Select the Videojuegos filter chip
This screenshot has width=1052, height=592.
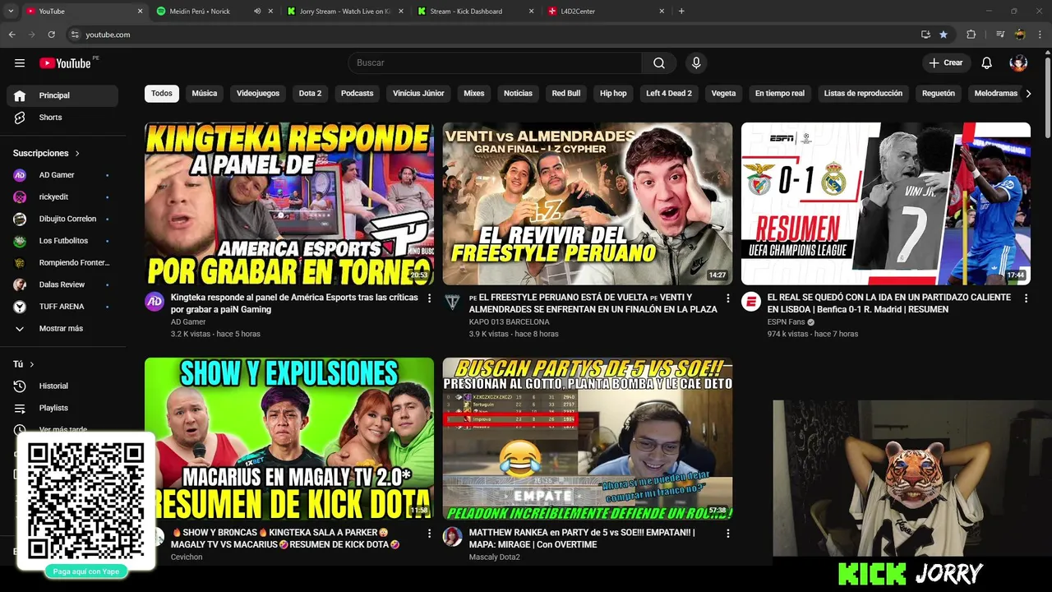point(258,94)
